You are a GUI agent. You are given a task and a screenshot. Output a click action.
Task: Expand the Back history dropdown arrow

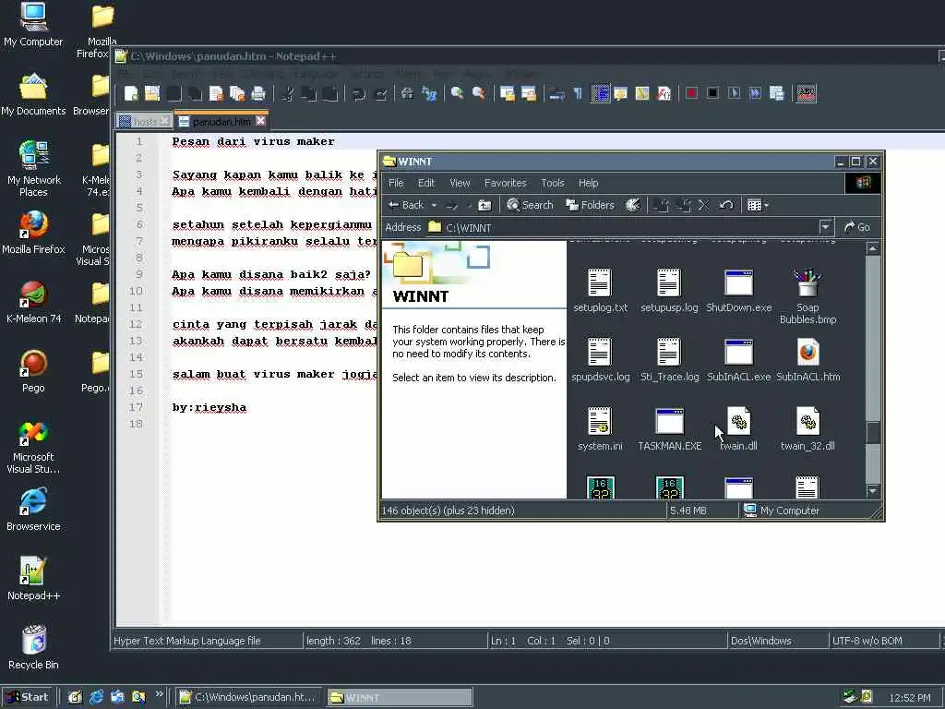(434, 206)
